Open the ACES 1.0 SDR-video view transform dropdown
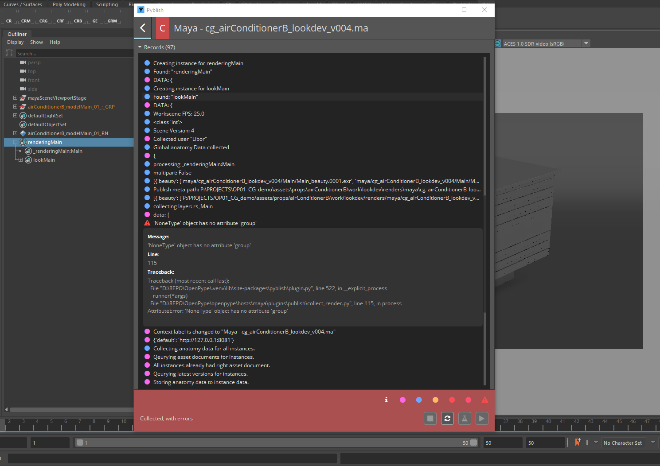Image resolution: width=660 pixels, height=466 pixels. 586,43
